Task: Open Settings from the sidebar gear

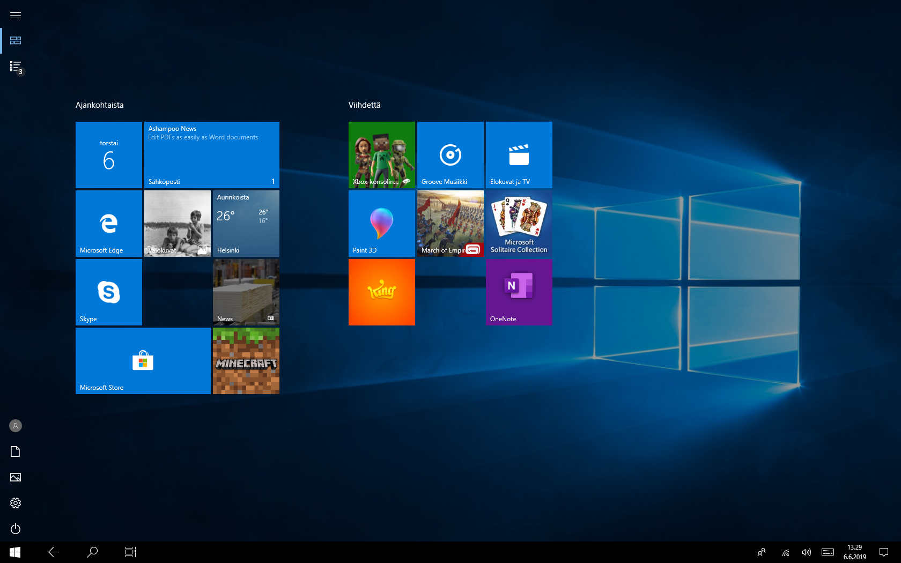Action: [15, 502]
